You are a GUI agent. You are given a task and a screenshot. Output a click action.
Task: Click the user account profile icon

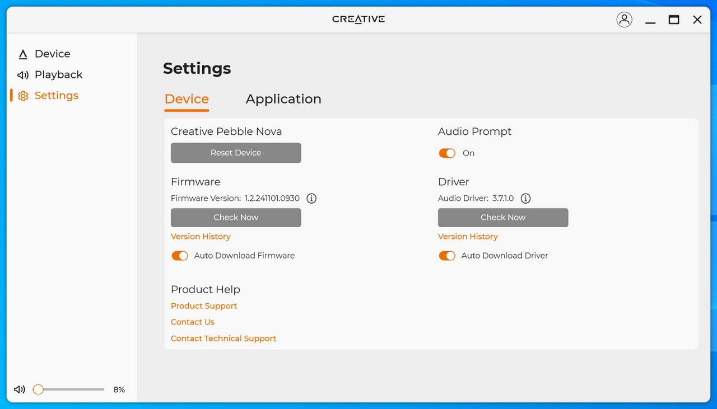pos(624,20)
